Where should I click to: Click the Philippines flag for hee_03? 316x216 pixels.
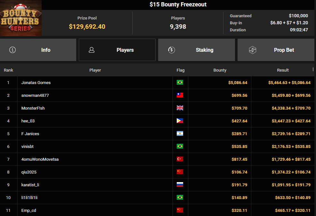[180, 121]
